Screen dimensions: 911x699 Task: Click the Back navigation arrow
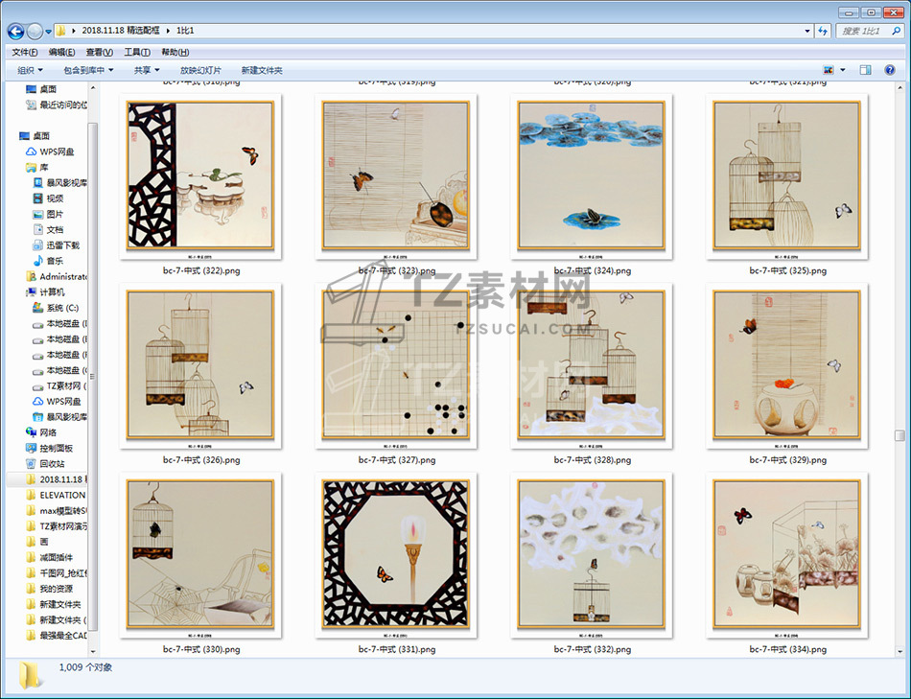[15, 31]
